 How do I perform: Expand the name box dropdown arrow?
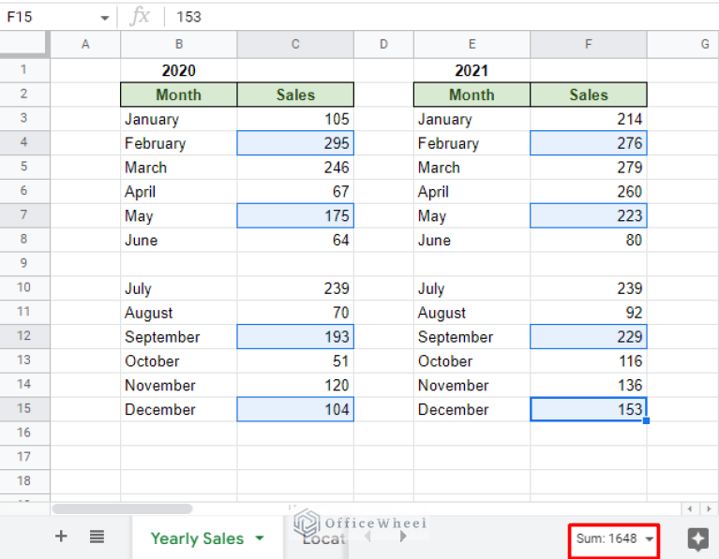[x=104, y=18]
